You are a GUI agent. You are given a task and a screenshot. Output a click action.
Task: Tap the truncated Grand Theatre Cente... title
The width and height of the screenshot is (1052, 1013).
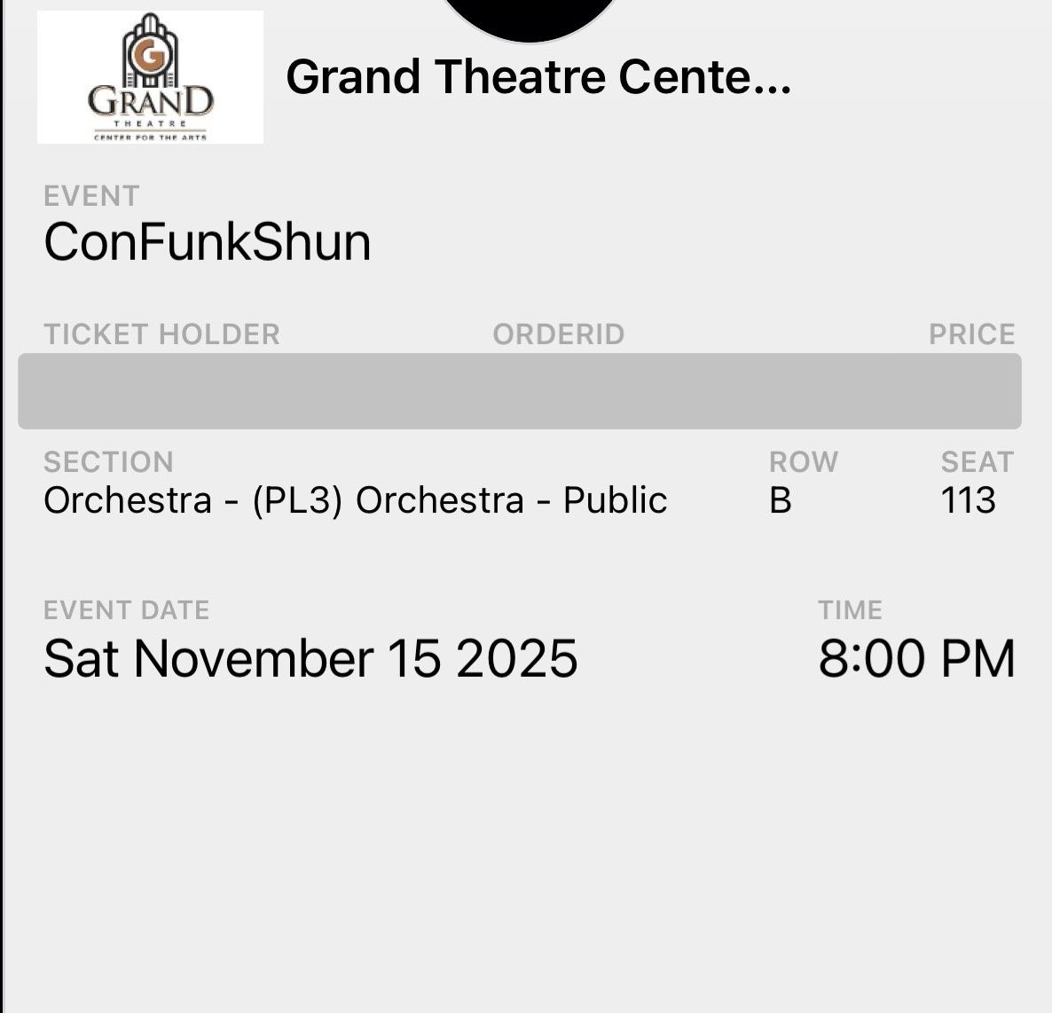(539, 78)
